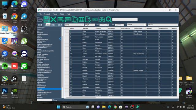Click the 'Pep Guardiola' commonname cell
This screenshot has height=110, width=196.
[139, 54]
